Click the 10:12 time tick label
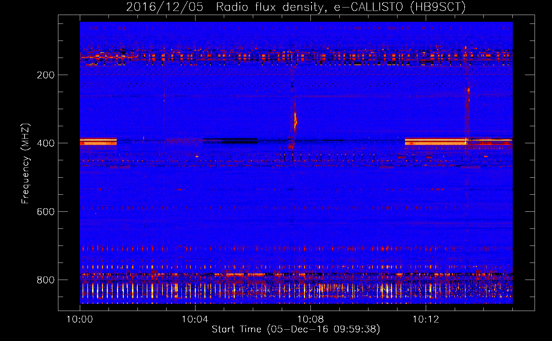552x341 pixels. (426, 320)
